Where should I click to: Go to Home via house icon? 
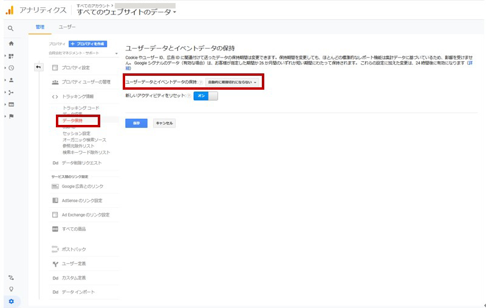[11, 44]
